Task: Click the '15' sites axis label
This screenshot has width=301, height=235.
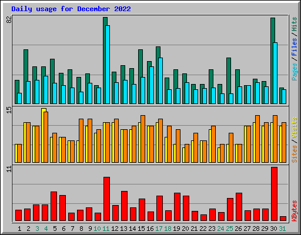Action: (x=9, y=110)
